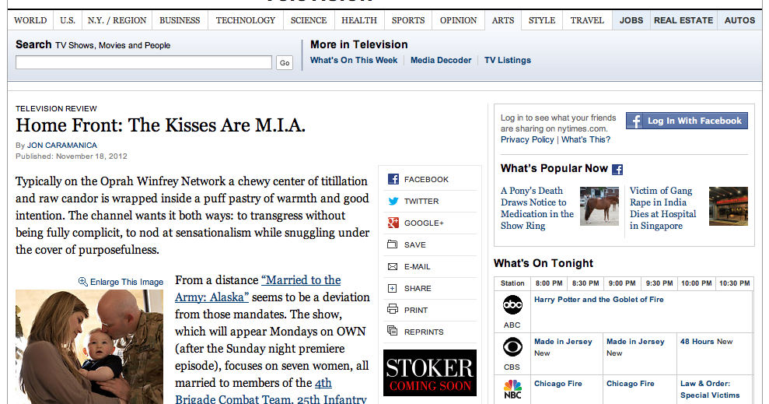Go to the Technology section

coord(246,20)
